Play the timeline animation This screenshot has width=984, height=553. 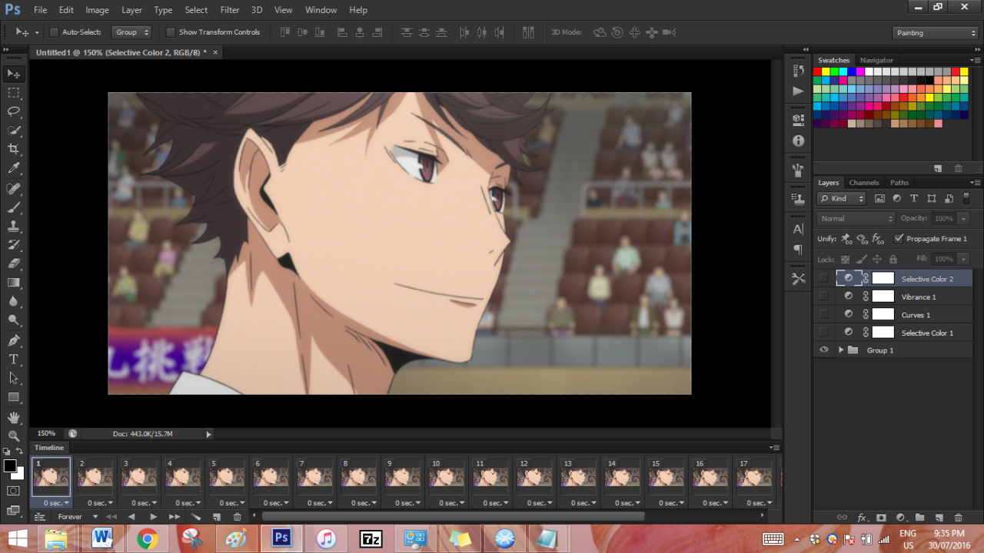(153, 517)
